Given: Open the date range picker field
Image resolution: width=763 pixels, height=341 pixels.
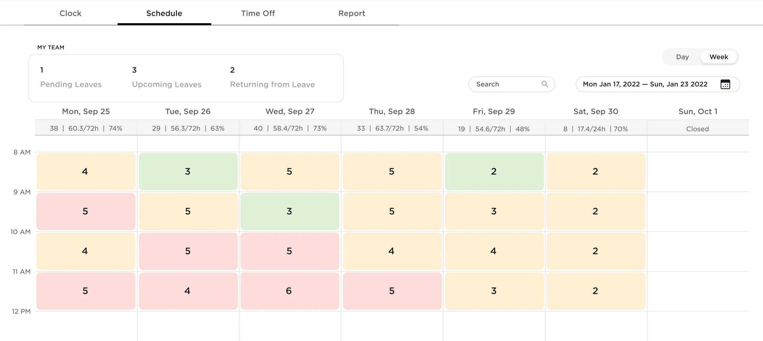Looking at the screenshot, I should [645, 84].
